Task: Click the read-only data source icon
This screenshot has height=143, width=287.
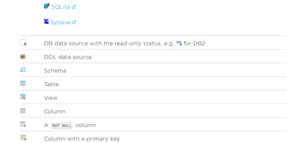Action: pyautogui.click(x=23, y=43)
